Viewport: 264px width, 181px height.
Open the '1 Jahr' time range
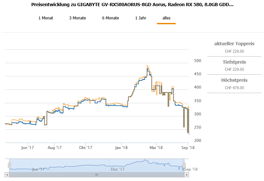click(141, 18)
